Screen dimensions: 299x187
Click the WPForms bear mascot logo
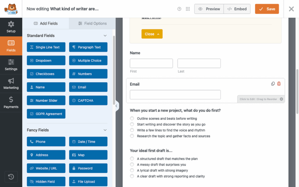pos(11,9)
